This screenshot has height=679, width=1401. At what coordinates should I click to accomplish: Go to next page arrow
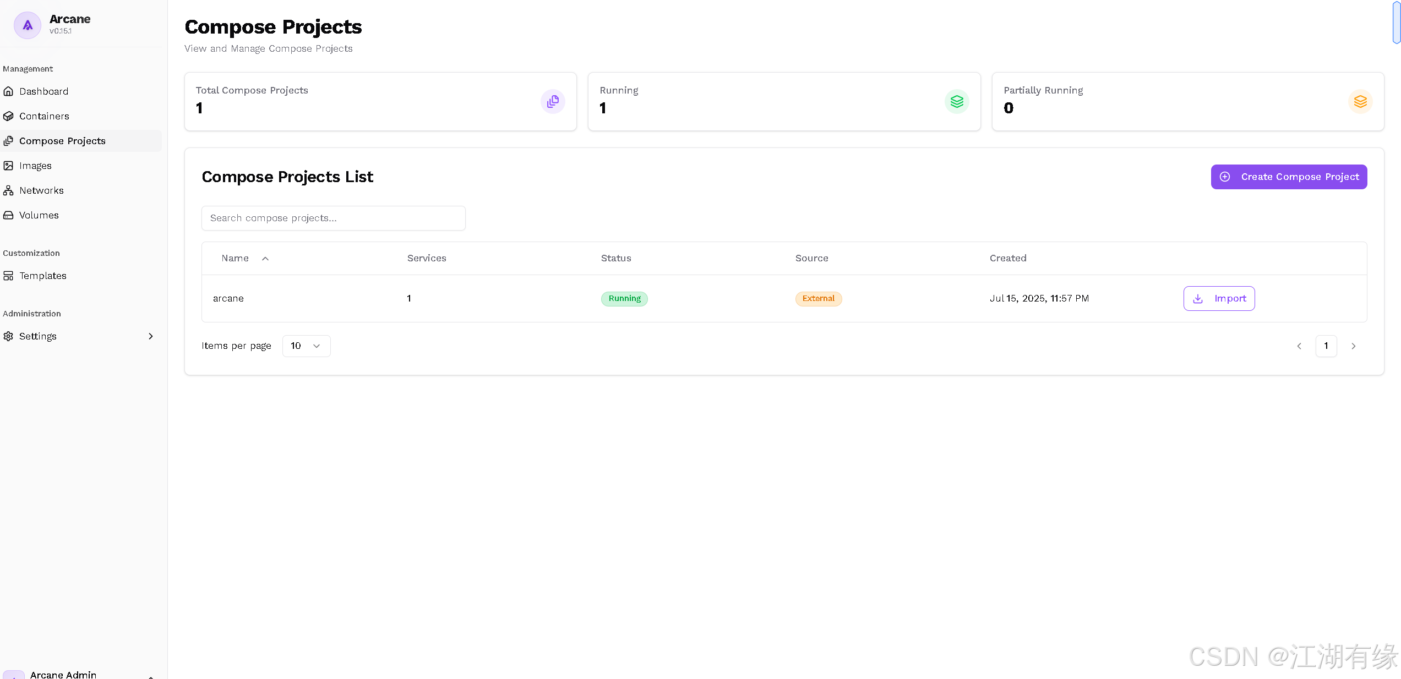point(1353,346)
